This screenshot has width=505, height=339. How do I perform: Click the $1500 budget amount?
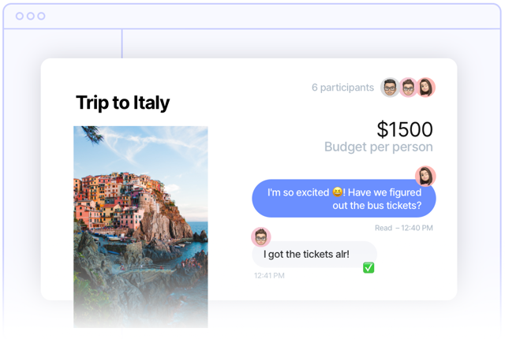[x=405, y=129]
